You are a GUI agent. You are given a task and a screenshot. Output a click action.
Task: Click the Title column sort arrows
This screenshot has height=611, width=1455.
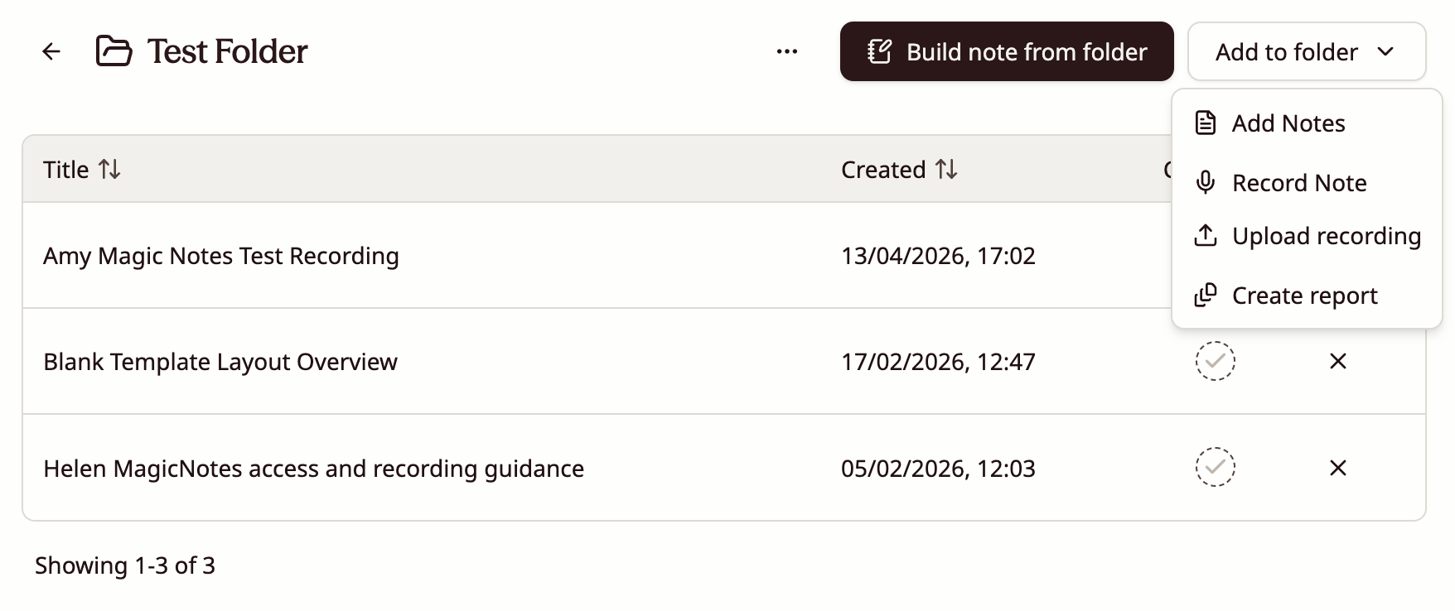[x=109, y=169]
